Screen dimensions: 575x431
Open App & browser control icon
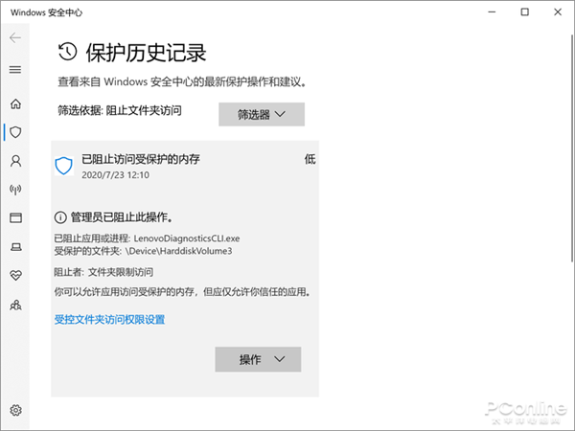pos(15,218)
